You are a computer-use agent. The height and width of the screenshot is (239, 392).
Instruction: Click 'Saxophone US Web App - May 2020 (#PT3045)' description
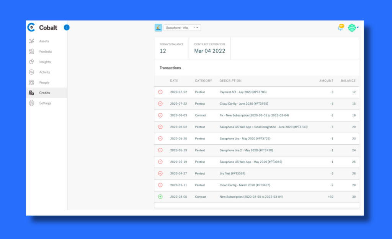coord(251,162)
